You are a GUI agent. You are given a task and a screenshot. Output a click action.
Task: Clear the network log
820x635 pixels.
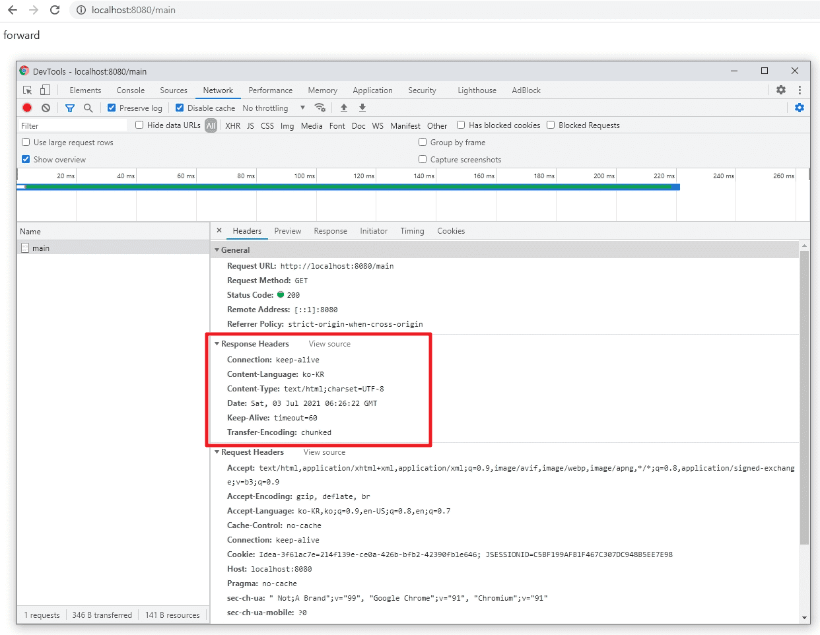click(x=46, y=108)
